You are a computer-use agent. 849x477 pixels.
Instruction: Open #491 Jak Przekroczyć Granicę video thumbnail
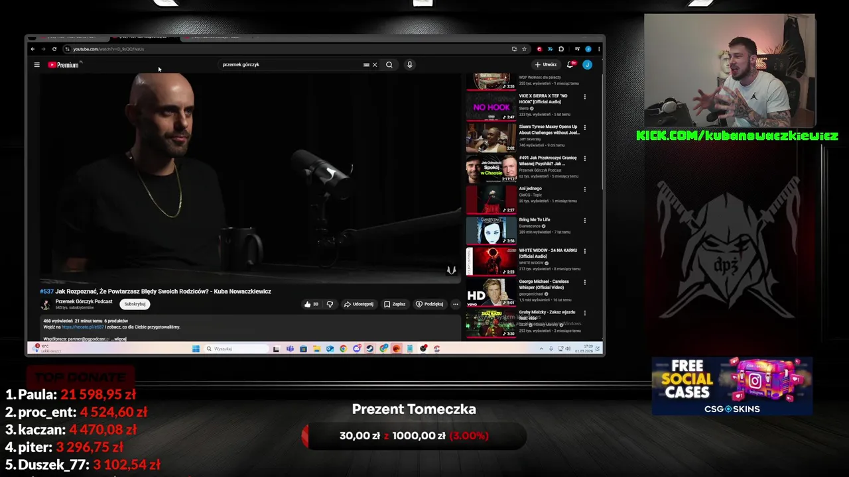click(x=491, y=168)
